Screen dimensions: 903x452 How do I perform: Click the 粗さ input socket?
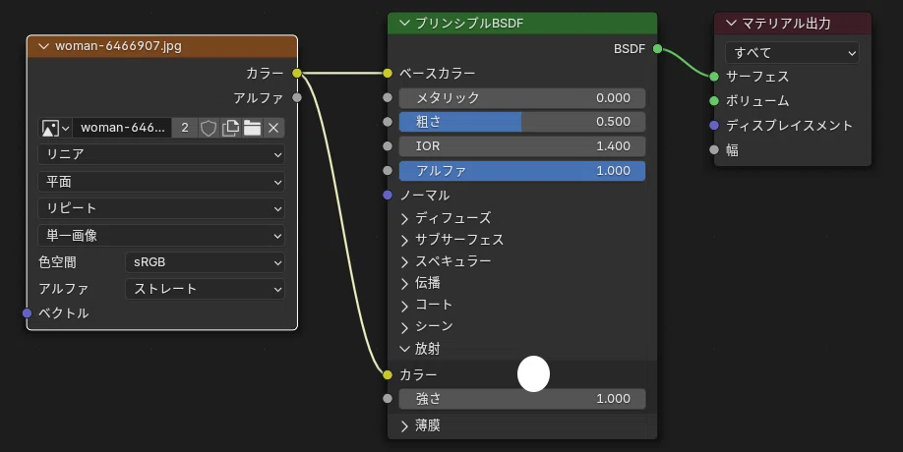(x=388, y=122)
